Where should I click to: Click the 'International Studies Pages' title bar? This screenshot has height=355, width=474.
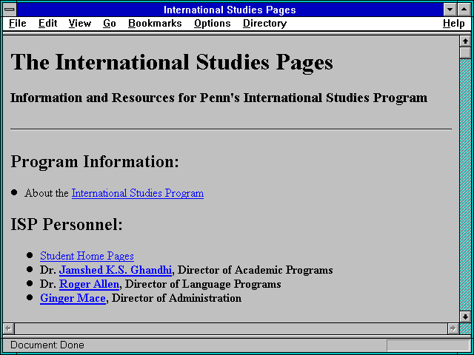(230, 10)
